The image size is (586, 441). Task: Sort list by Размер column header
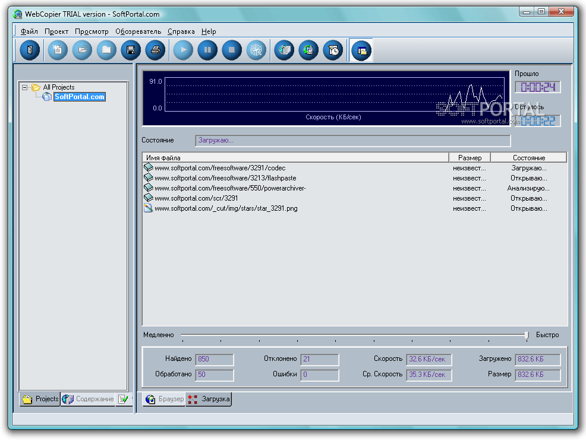470,158
